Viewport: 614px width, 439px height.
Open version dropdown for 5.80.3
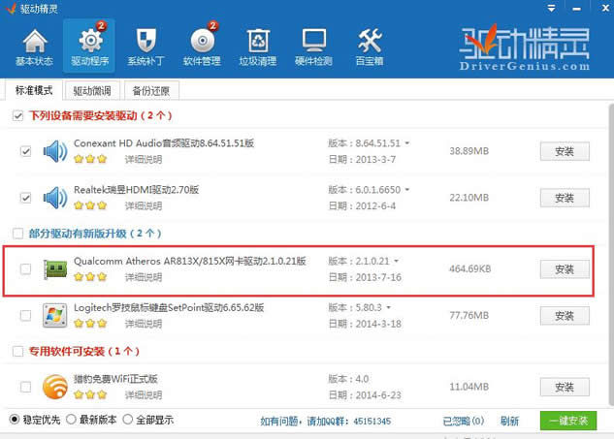click(x=388, y=307)
